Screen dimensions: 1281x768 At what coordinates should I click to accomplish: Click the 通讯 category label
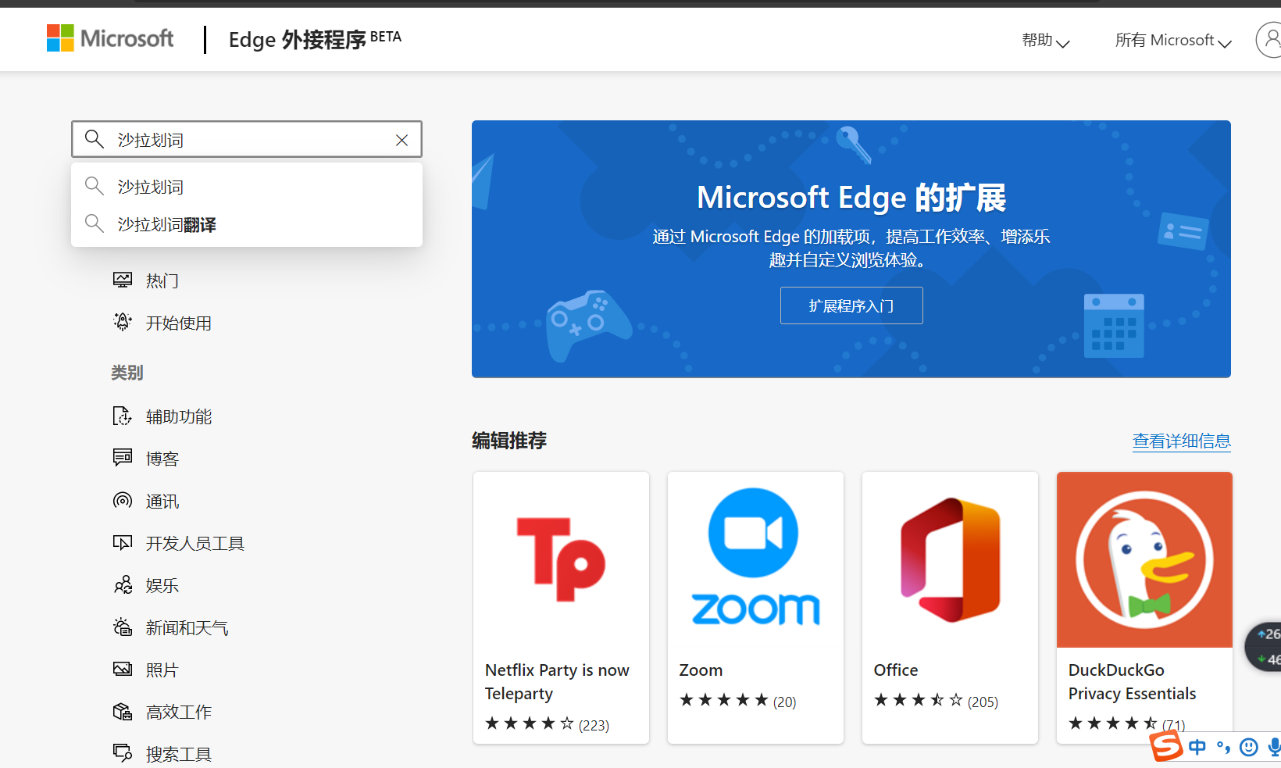[162, 501]
